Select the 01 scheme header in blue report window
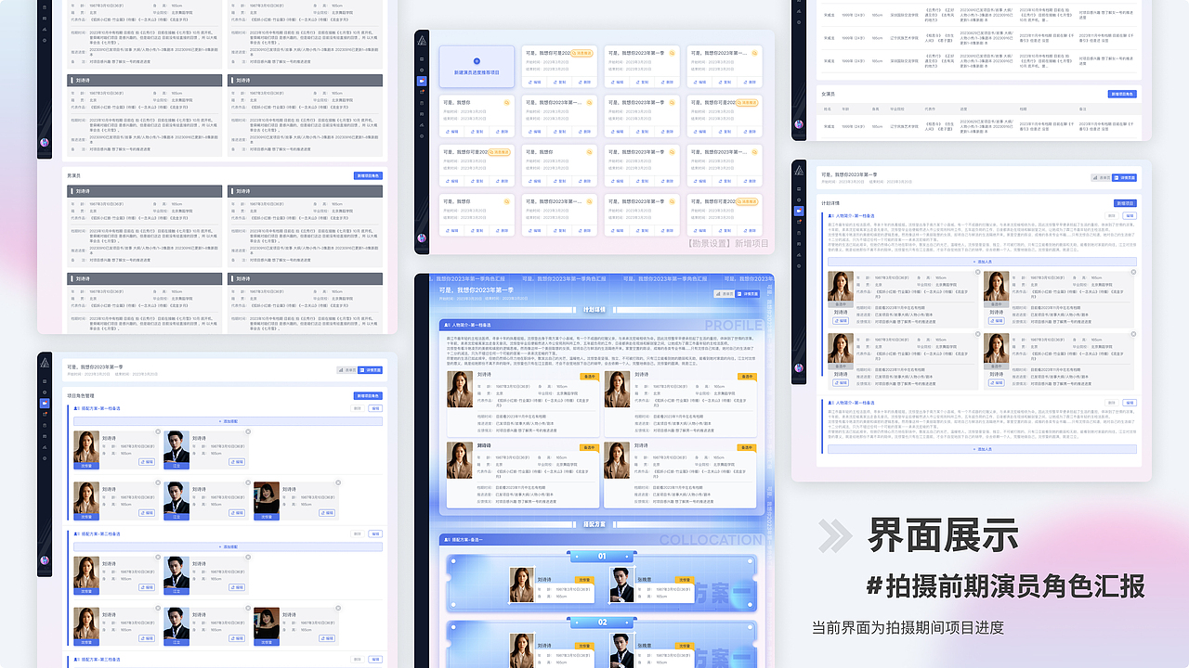This screenshot has width=1189, height=668. (x=602, y=557)
